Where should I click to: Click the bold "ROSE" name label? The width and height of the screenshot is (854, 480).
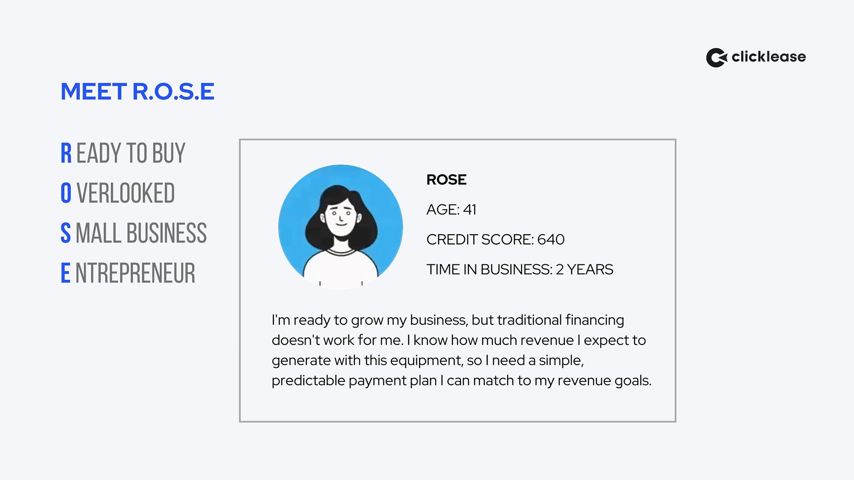447,180
